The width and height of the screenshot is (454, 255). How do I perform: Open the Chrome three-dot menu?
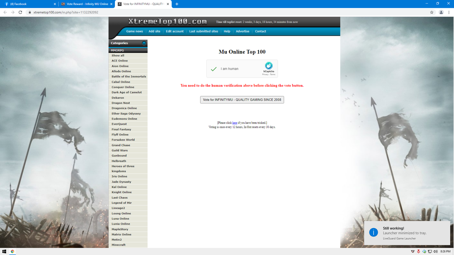click(449, 12)
